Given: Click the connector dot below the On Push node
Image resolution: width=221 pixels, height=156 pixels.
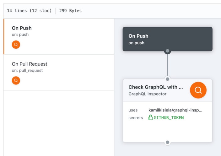Looking at the screenshot, I should 167,51.
